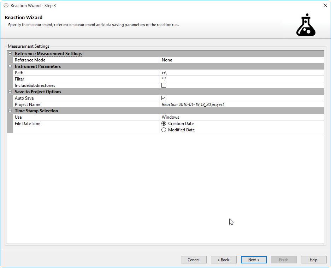Click the Path value field
The width and height of the screenshot is (331, 268).
click(241, 73)
